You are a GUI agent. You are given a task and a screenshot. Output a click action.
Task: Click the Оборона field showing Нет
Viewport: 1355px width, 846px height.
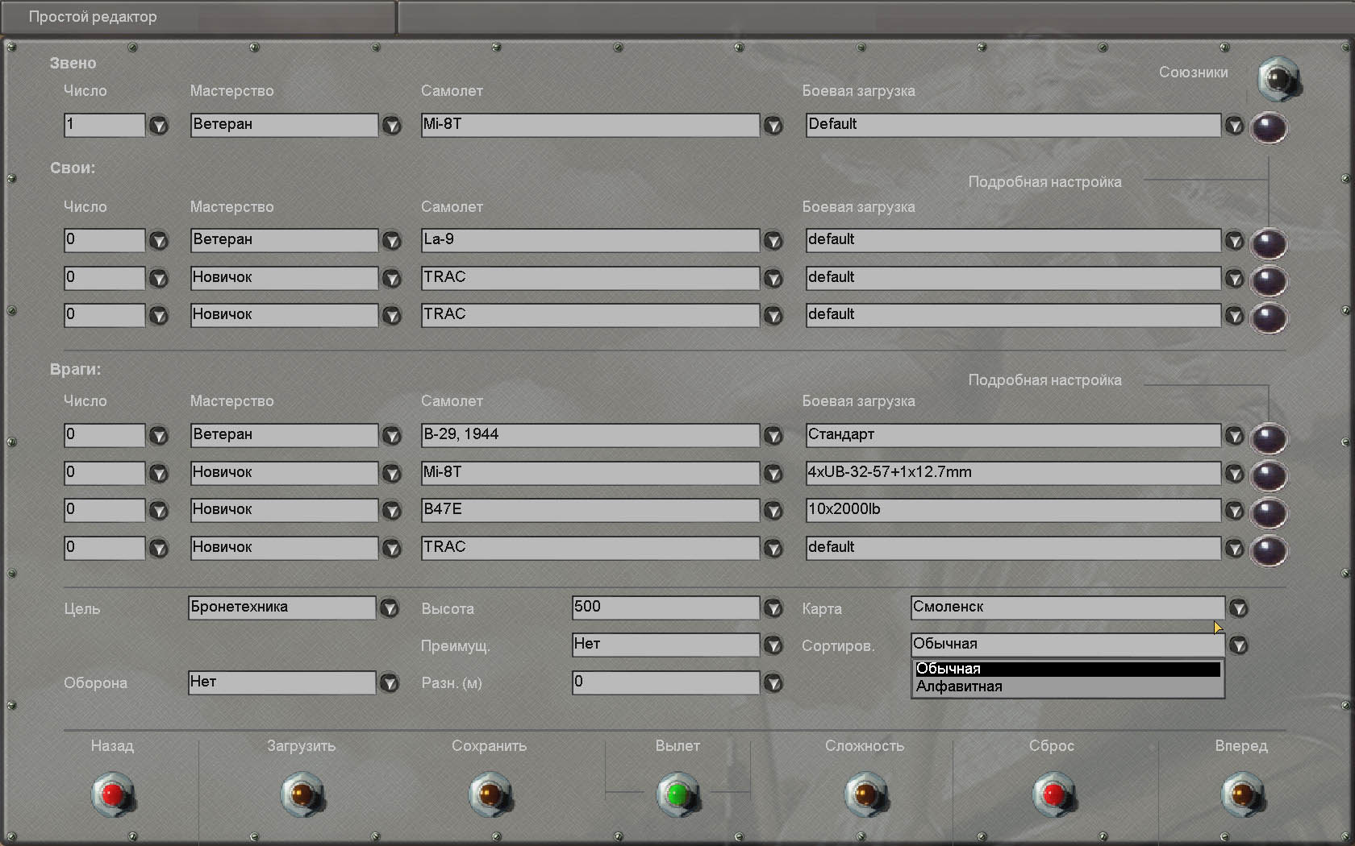(282, 682)
